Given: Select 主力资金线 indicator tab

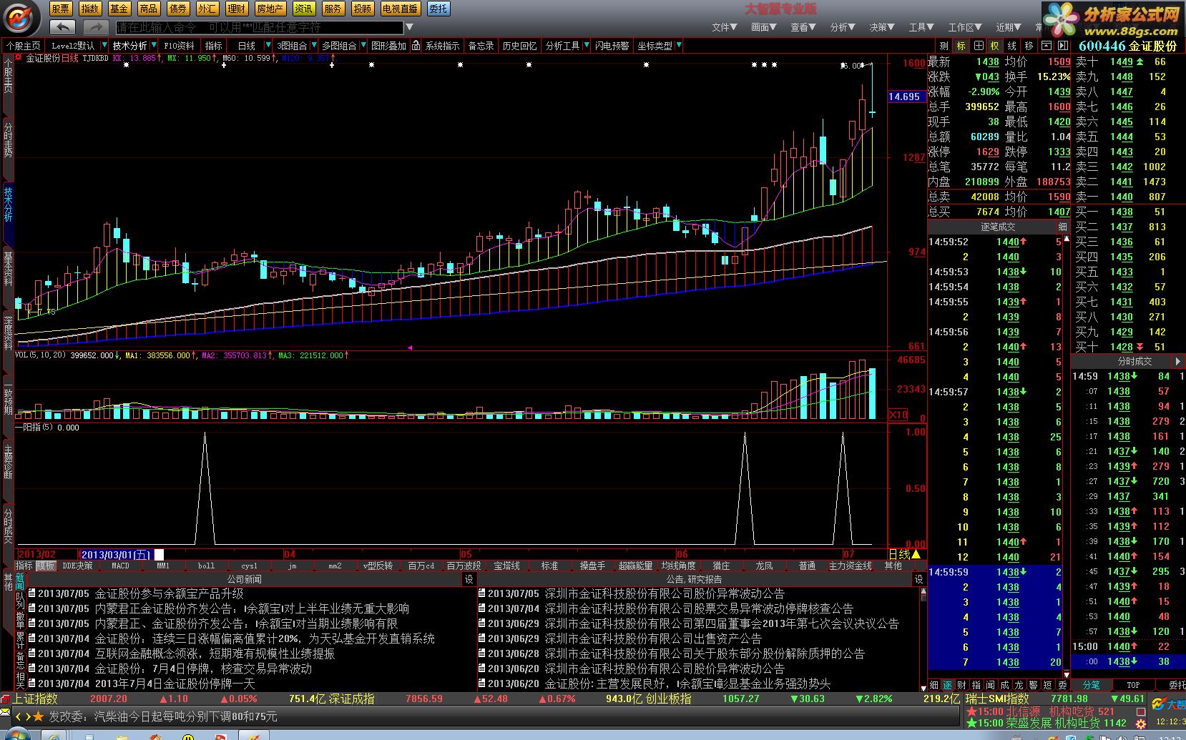Looking at the screenshot, I should point(850,566).
